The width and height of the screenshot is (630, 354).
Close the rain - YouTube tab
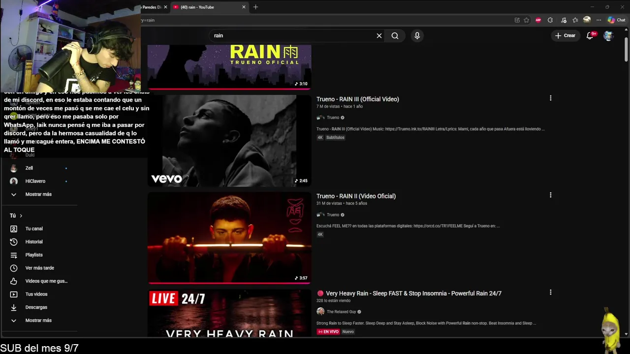[244, 7]
